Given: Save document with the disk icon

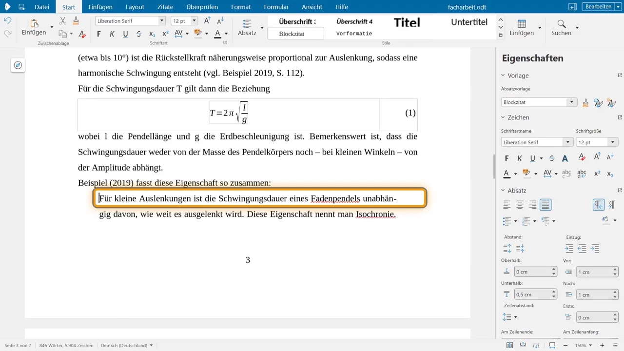Looking at the screenshot, I should click(21, 7).
